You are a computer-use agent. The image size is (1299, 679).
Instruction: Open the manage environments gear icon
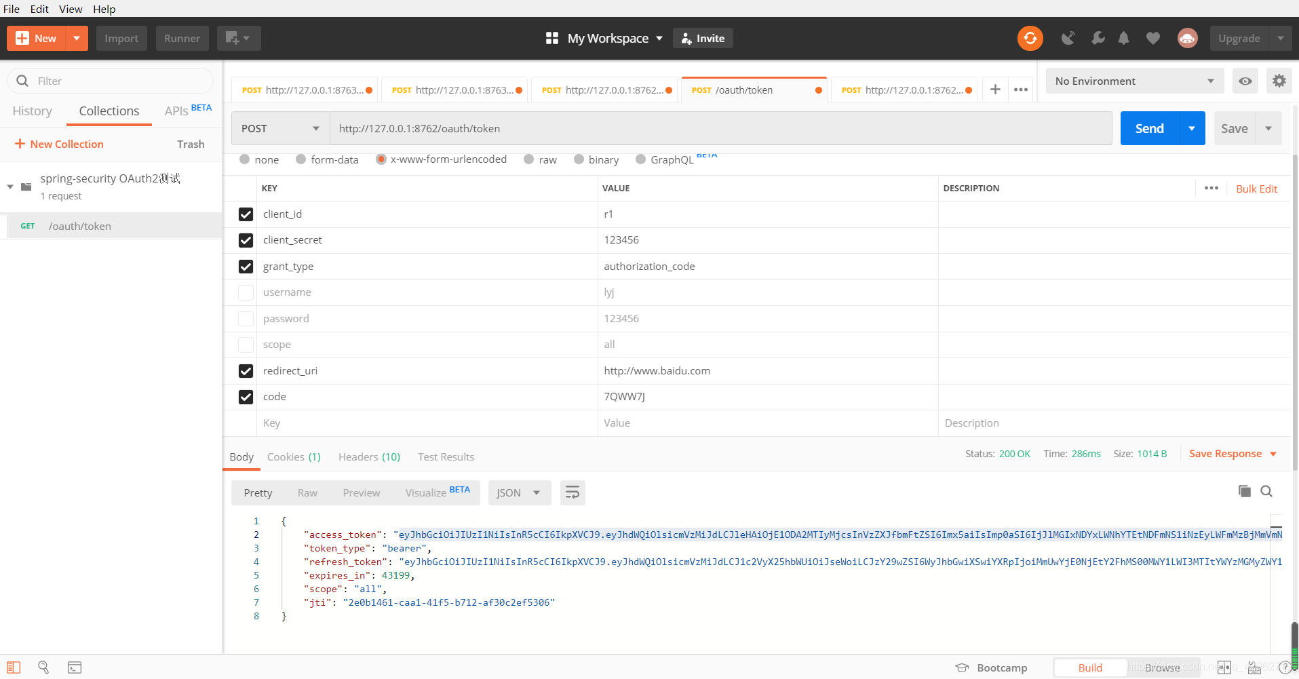[1279, 81]
